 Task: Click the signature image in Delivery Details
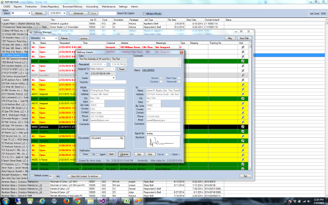pos(163,142)
